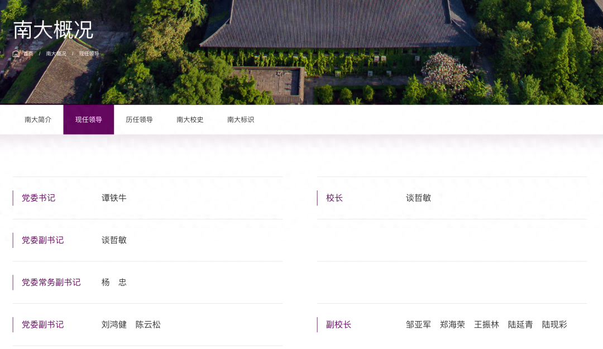603x349 pixels.
Task: Open 陆现彩 vice president profile
Action: click(554, 325)
